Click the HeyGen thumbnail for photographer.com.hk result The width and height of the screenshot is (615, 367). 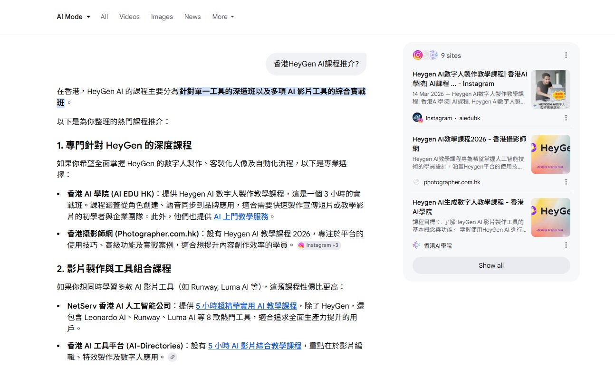click(x=551, y=154)
